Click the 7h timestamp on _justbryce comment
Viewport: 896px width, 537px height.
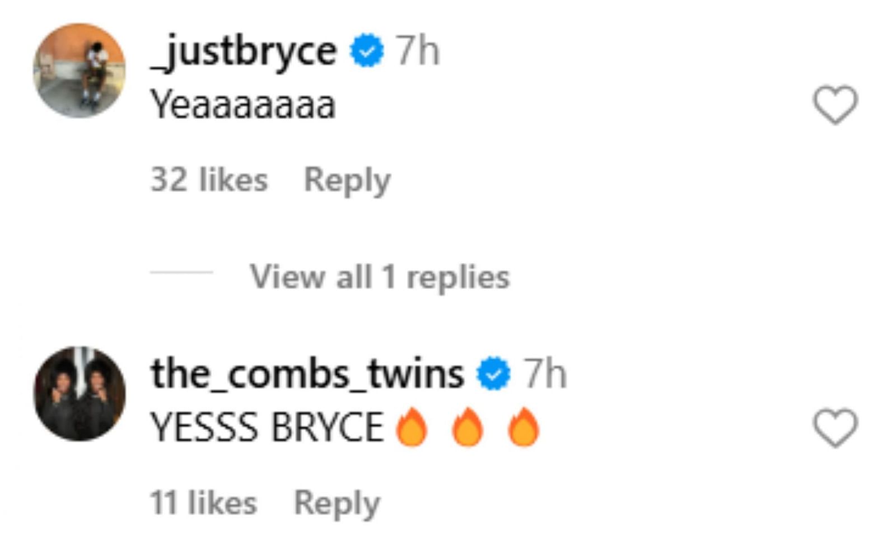(418, 51)
